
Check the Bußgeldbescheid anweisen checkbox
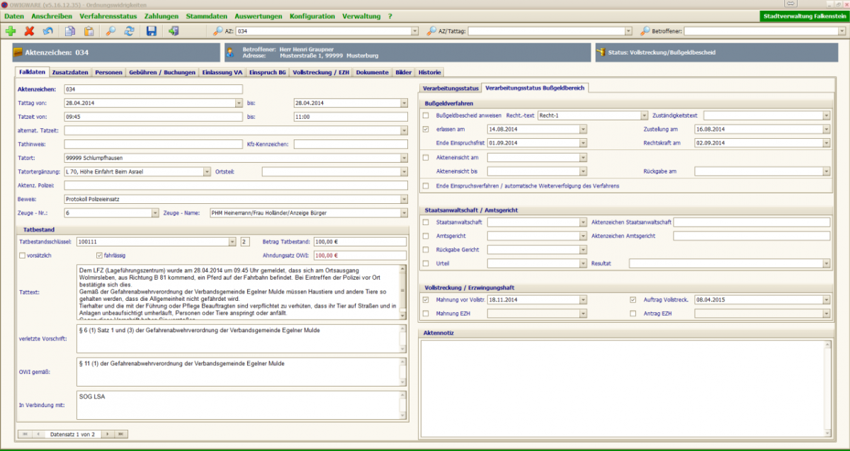(x=426, y=115)
